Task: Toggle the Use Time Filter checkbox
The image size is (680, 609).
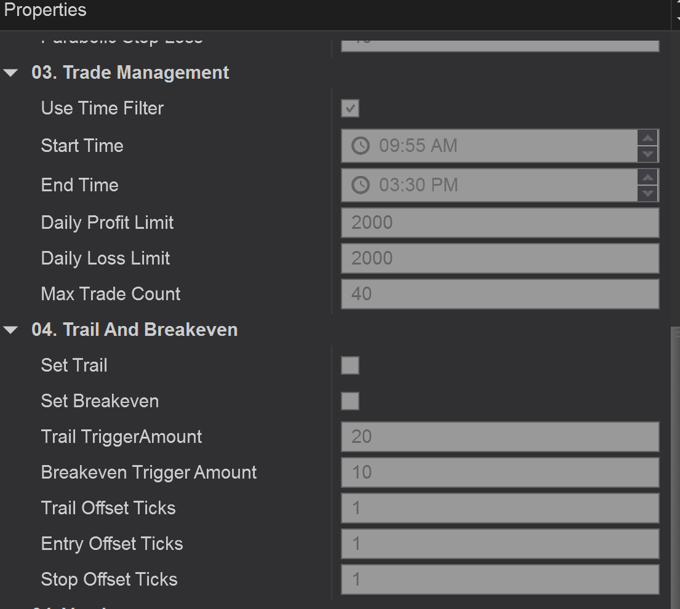Action: (x=350, y=109)
